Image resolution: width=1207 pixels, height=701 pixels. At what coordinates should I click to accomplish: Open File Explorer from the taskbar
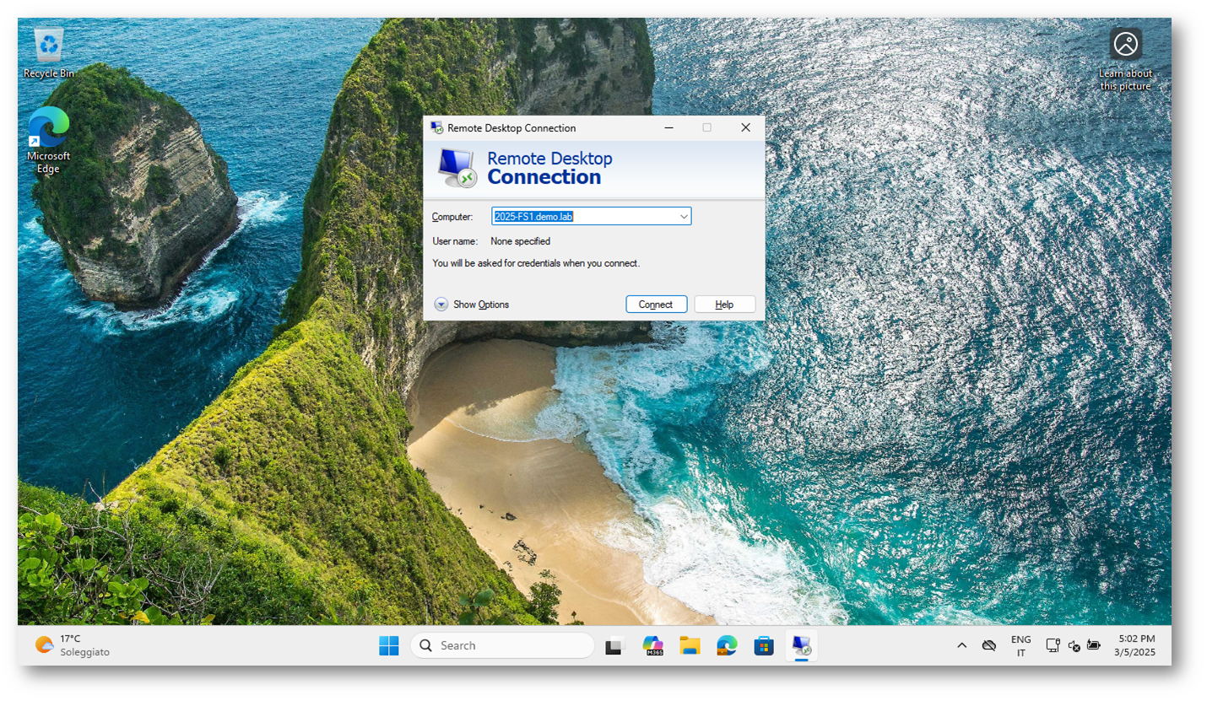690,646
